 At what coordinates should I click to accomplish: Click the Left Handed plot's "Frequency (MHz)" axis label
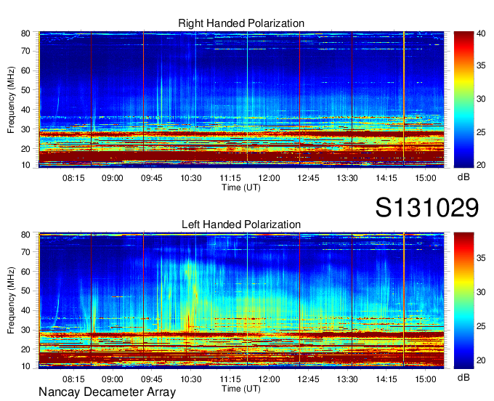pyautogui.click(x=11, y=301)
